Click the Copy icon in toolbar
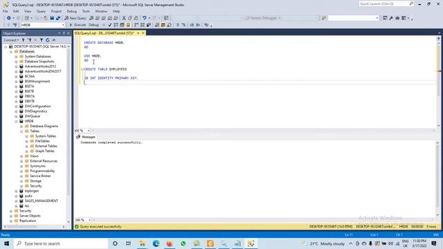 point(130,18)
